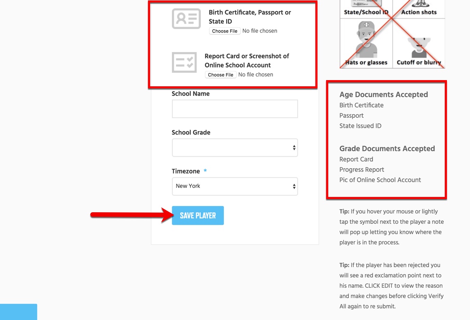Click the tip about rejected players
Screen dimensions: 470x320
click(x=392, y=286)
